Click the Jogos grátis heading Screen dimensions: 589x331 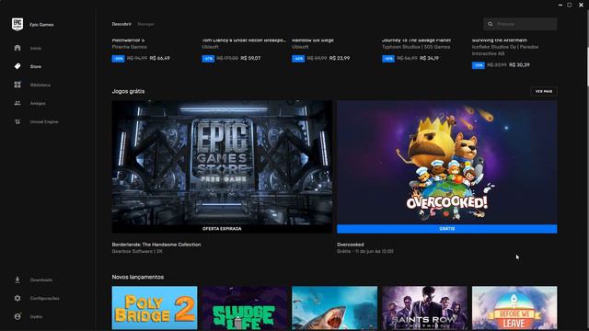click(128, 91)
